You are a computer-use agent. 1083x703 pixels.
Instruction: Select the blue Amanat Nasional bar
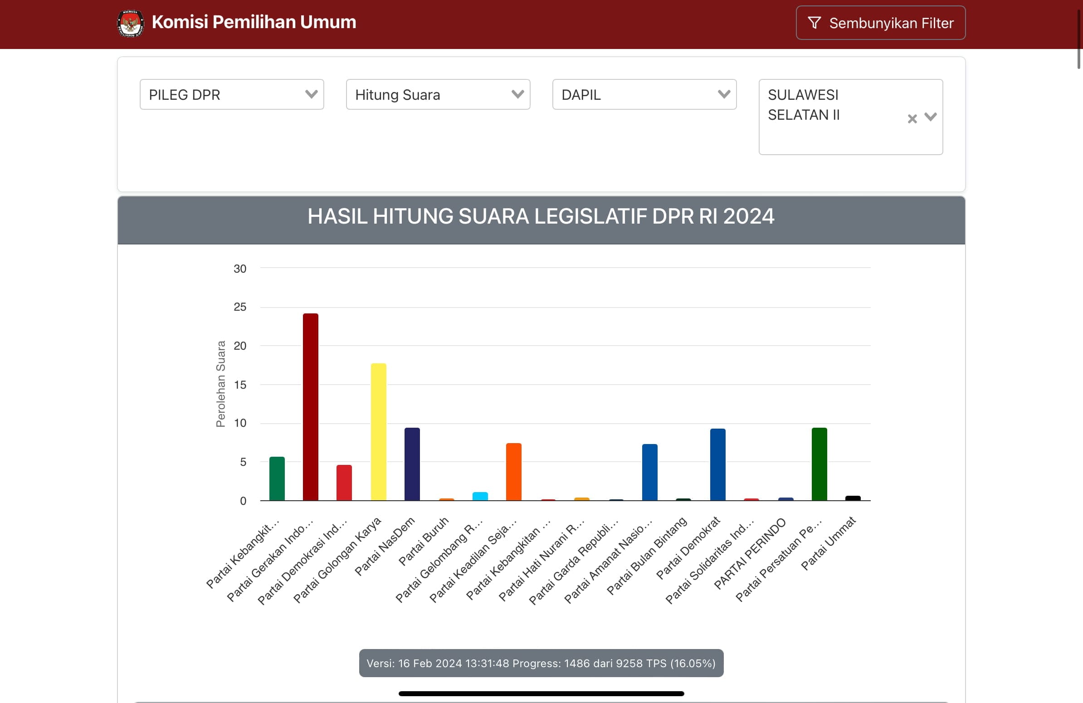[x=649, y=472]
